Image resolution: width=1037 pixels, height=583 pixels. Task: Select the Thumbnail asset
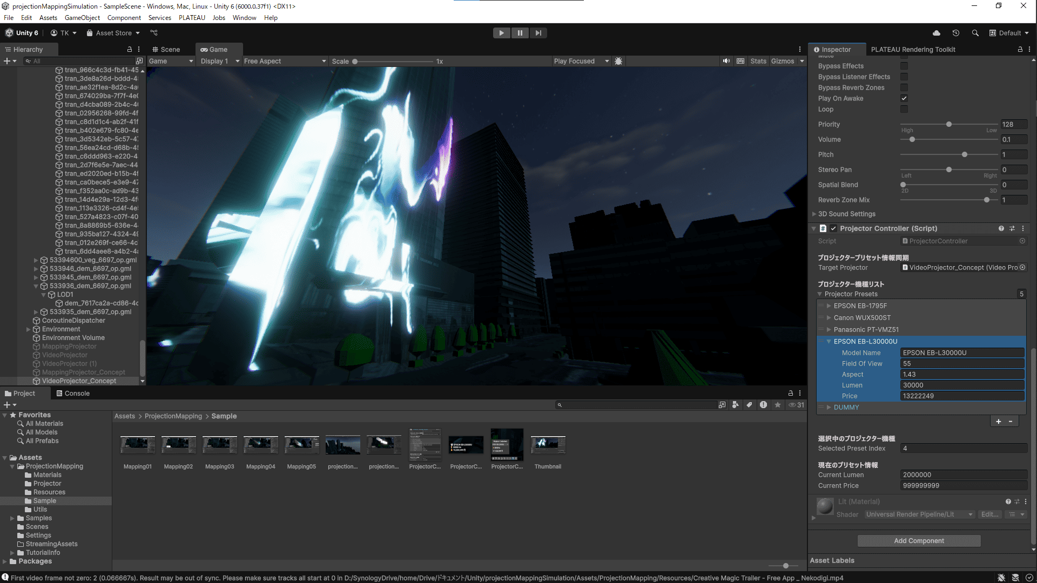[x=548, y=446]
